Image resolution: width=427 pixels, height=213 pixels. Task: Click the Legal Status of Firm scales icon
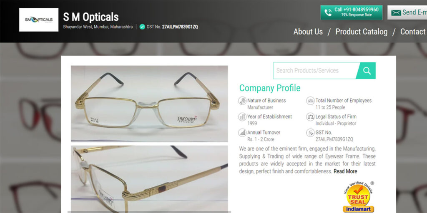tap(310, 117)
